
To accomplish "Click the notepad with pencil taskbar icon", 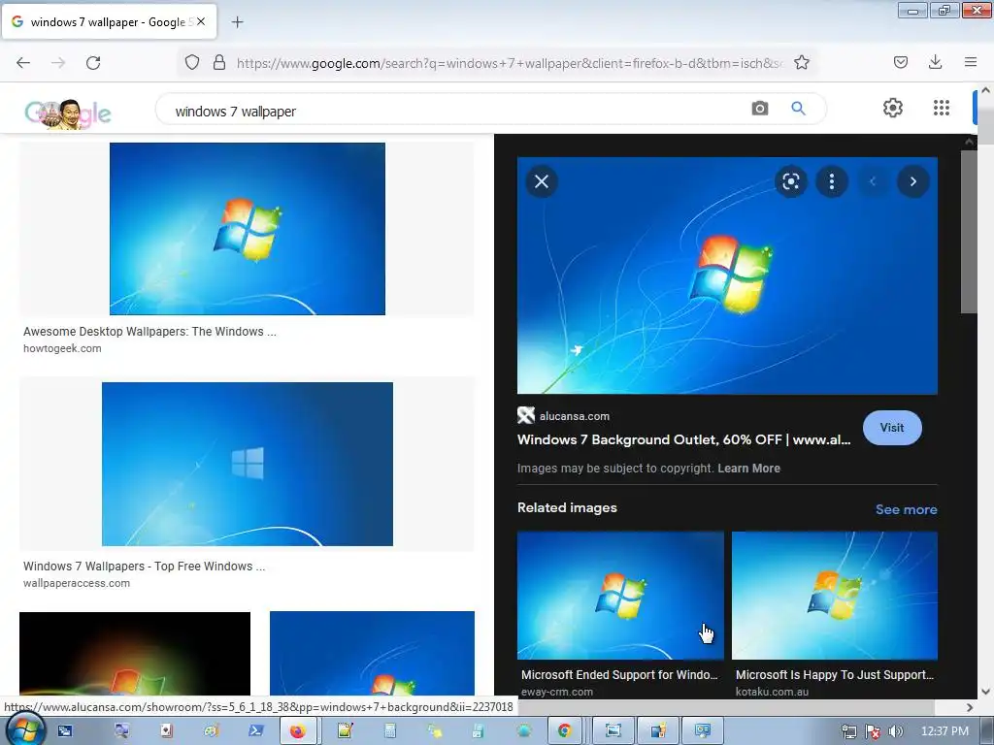I will pyautogui.click(x=345, y=731).
